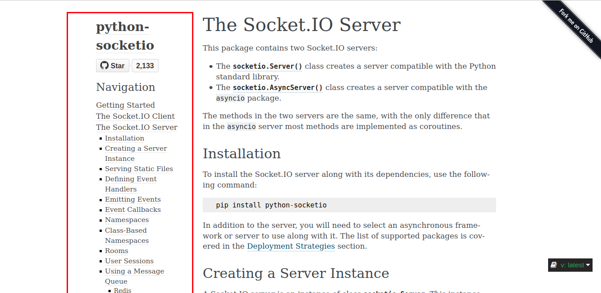Click the GitHub octocat icon in Star button
The width and height of the screenshot is (601, 293).
(104, 66)
